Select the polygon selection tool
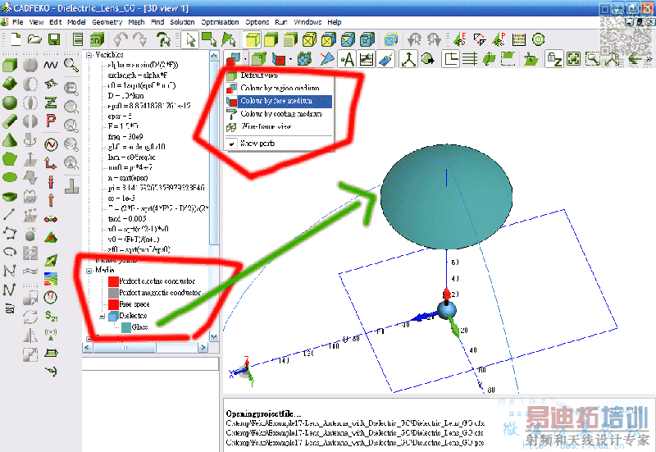The width and height of the screenshot is (656, 452). click(x=229, y=39)
